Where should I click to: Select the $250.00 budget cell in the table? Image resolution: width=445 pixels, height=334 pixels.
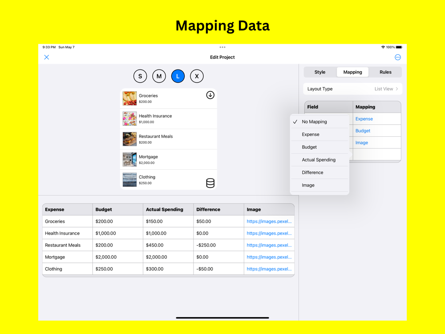coord(118,269)
